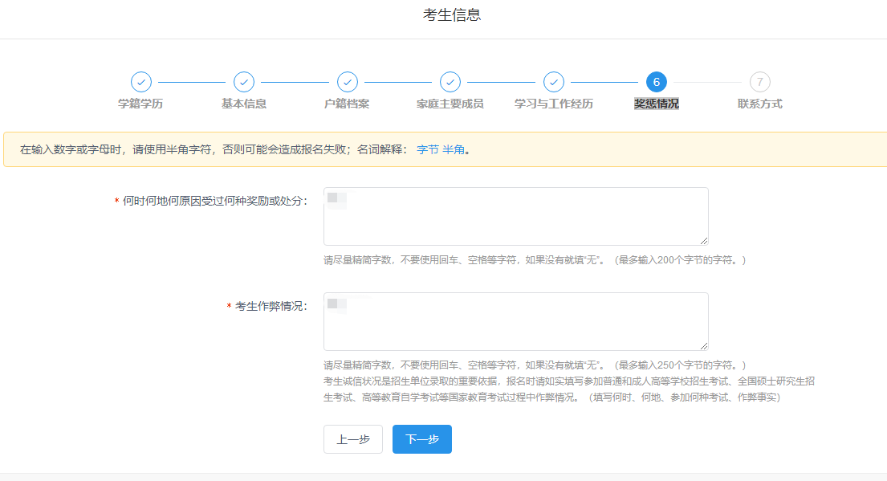The image size is (887, 481).
Task: Click the checkmark icon above 学习与工作经历
Action: coord(554,82)
